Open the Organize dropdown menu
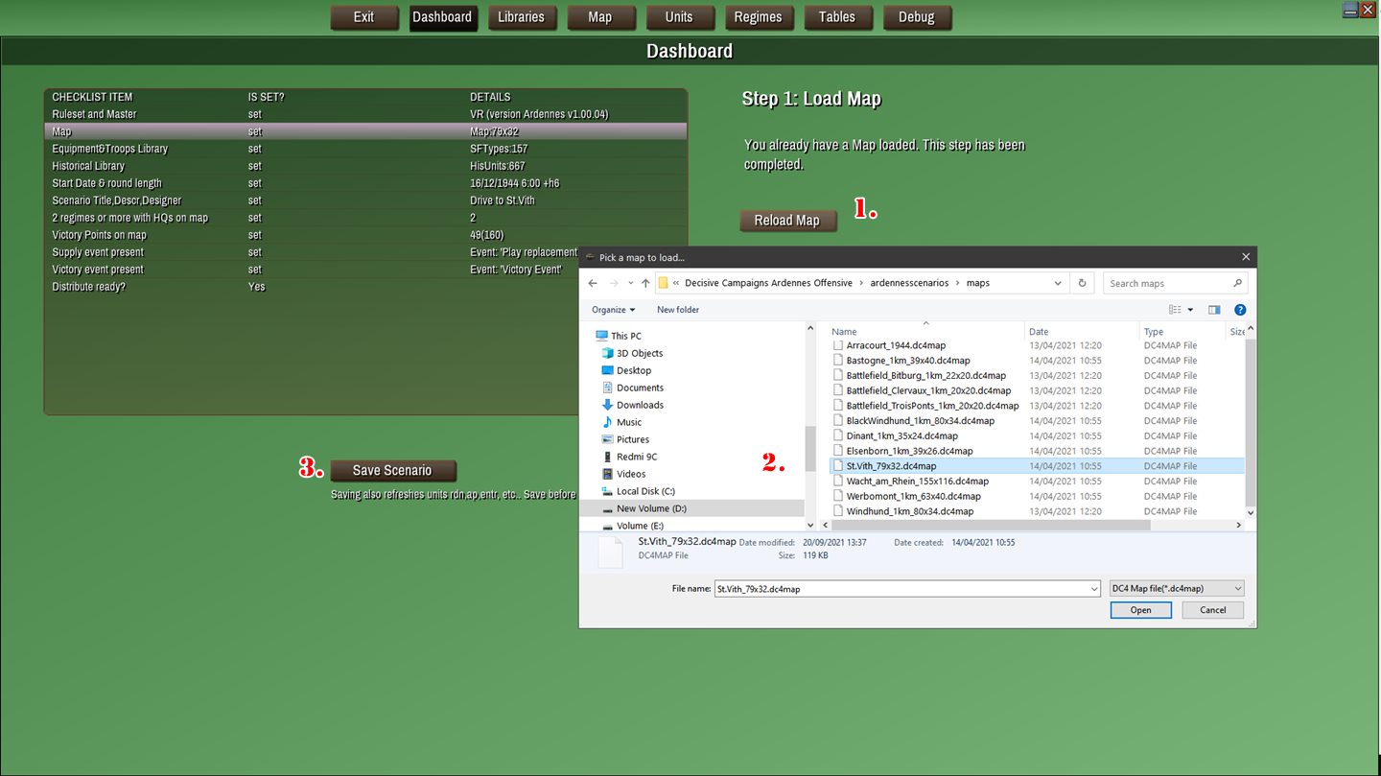This screenshot has width=1381, height=776. pyautogui.click(x=613, y=310)
